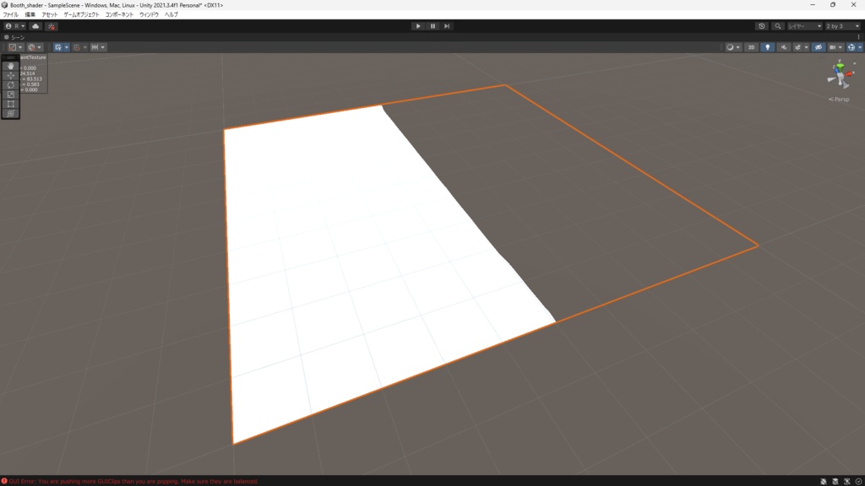Open the ファイル (File) menu
This screenshot has height=486, width=865.
(10, 15)
